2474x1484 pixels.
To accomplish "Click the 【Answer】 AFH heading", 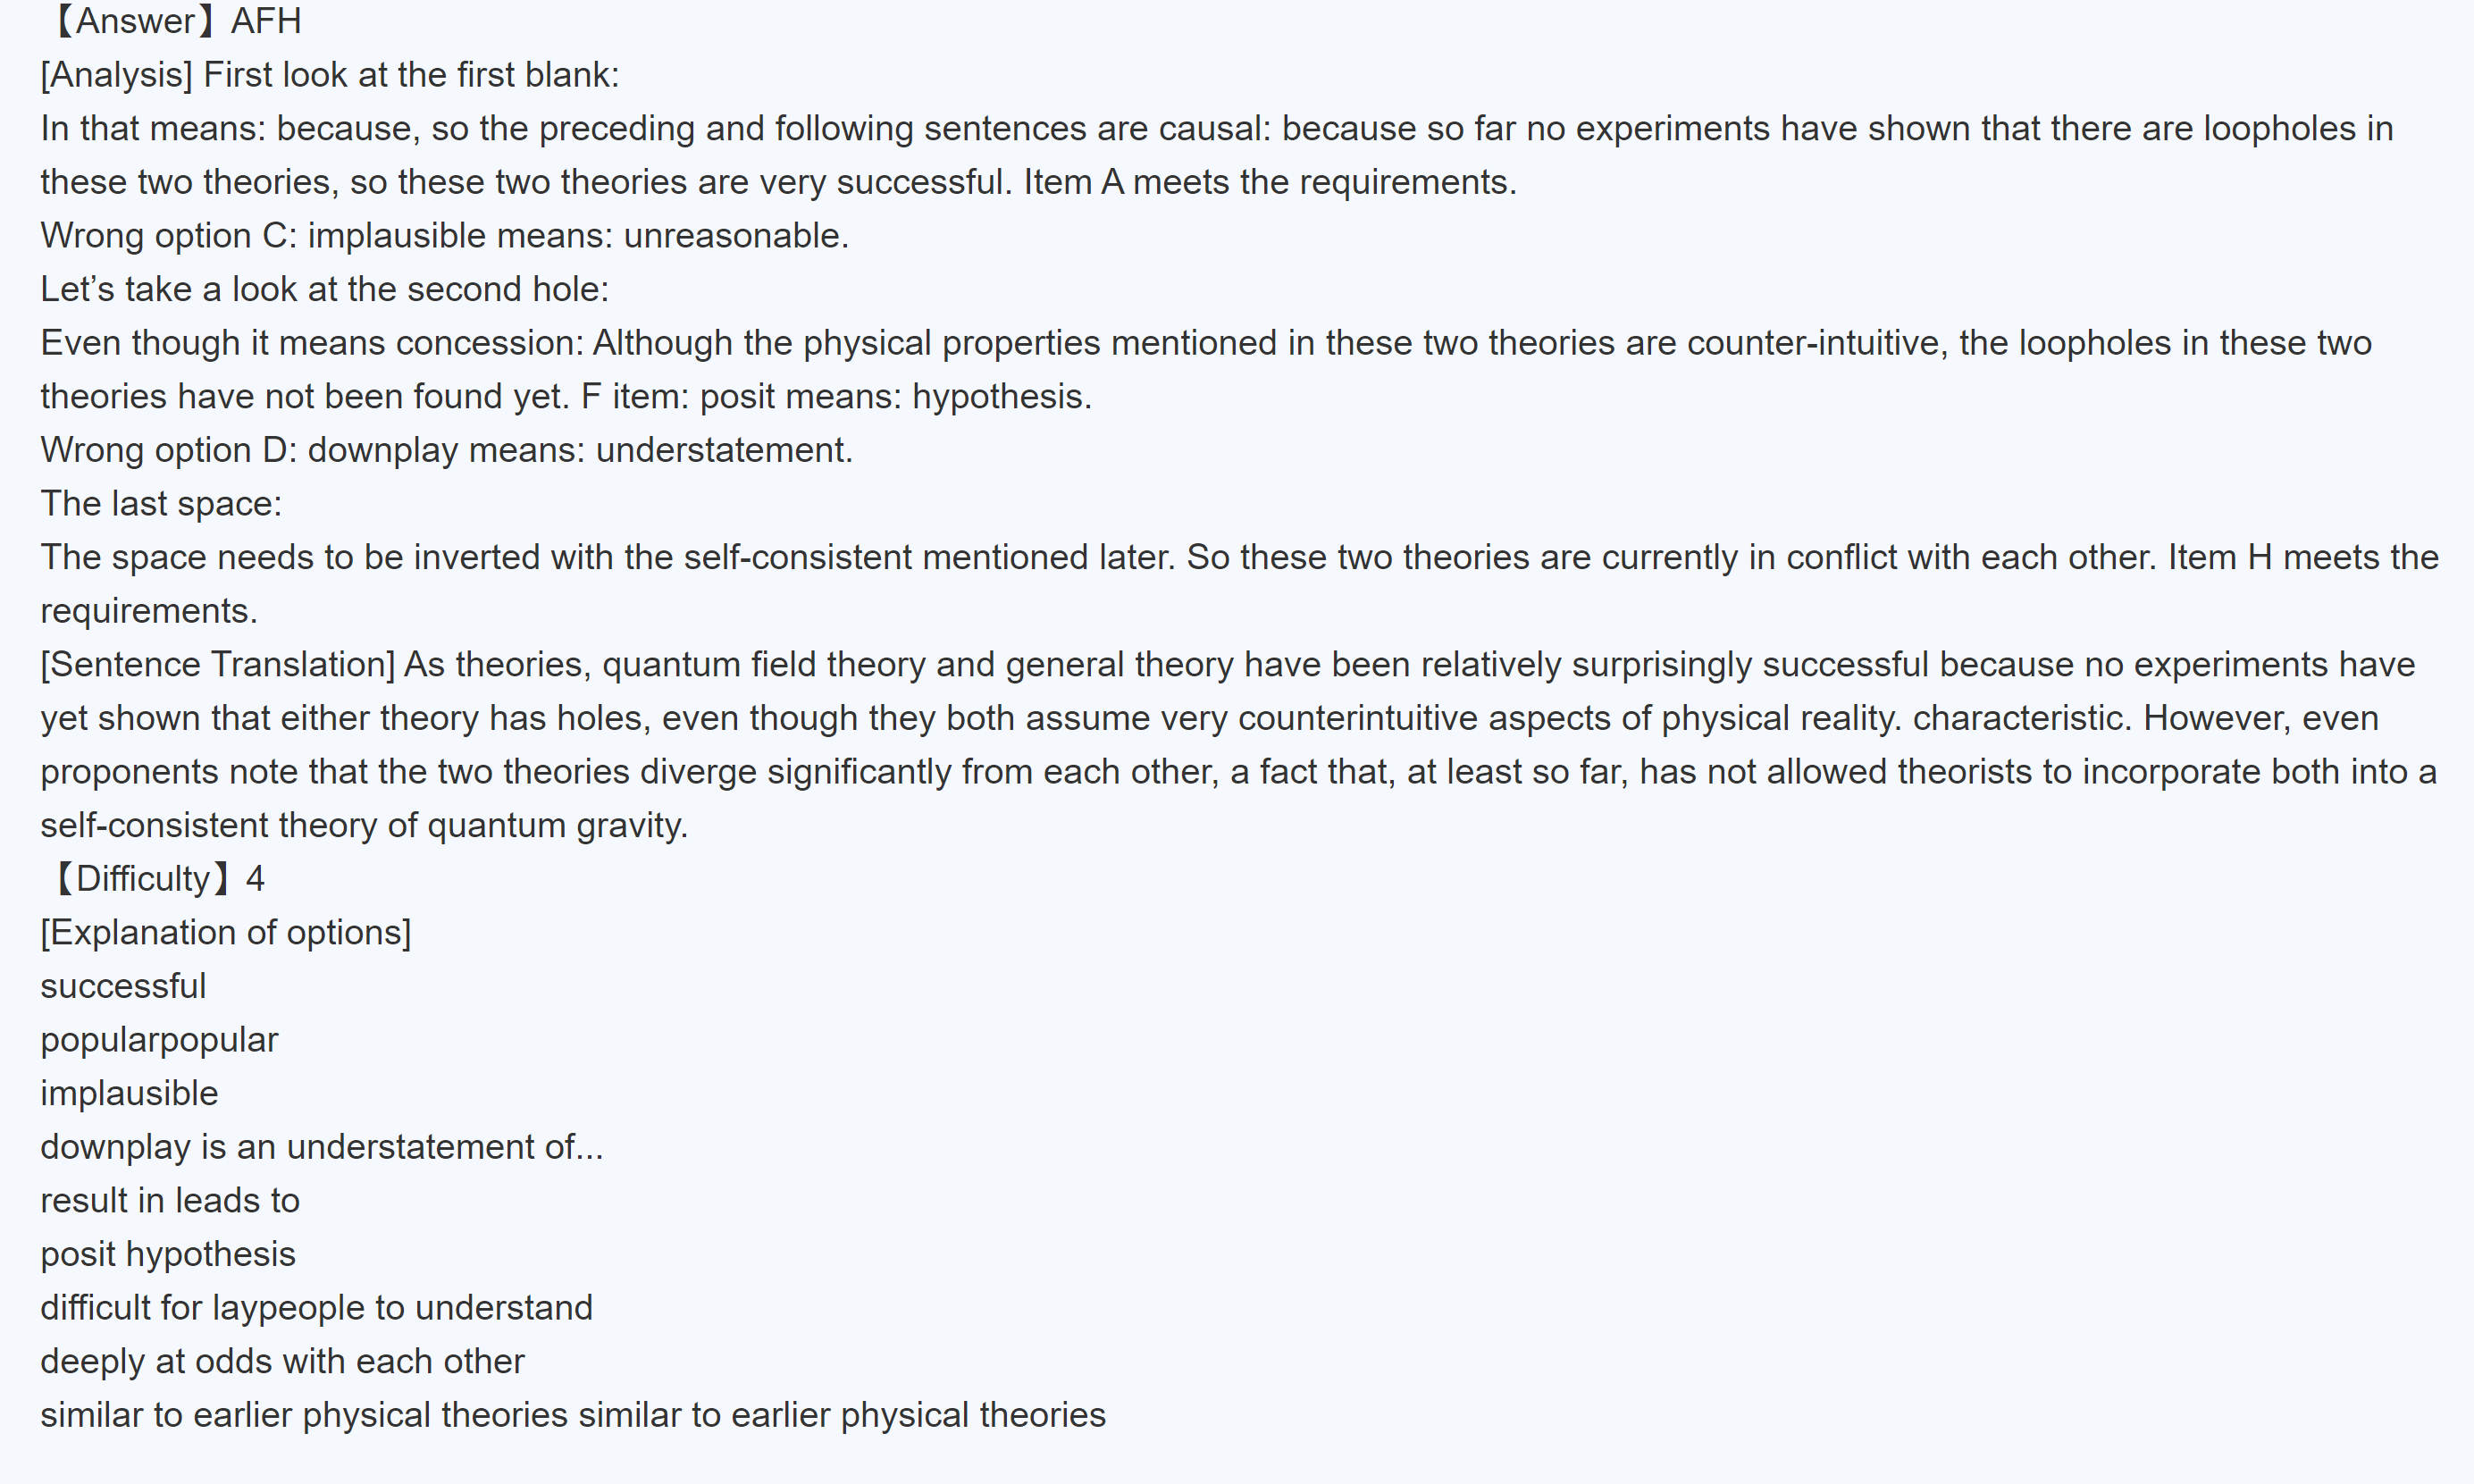I will tap(176, 21).
